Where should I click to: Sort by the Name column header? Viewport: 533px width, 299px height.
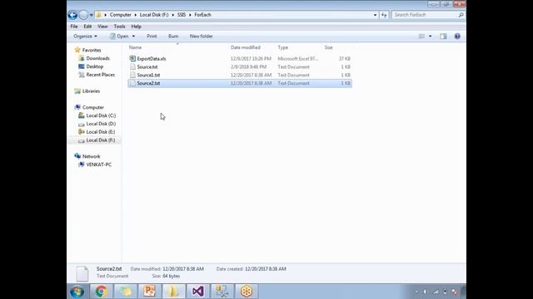click(x=135, y=47)
